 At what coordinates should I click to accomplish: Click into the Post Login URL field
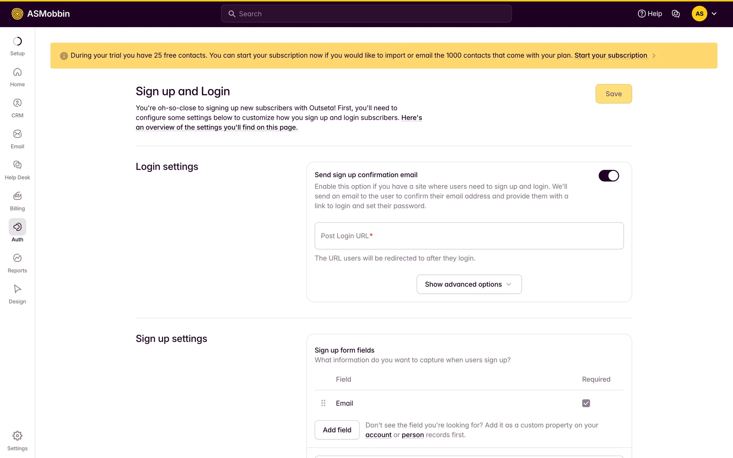pyautogui.click(x=469, y=236)
